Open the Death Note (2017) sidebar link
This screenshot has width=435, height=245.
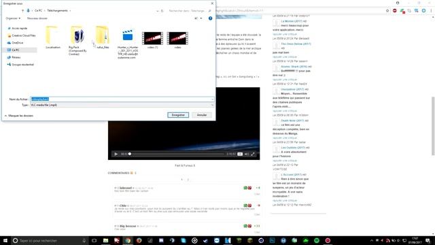(x=292, y=120)
